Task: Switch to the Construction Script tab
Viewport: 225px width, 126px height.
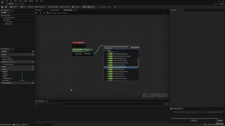Action: pyautogui.click(x=55, y=10)
